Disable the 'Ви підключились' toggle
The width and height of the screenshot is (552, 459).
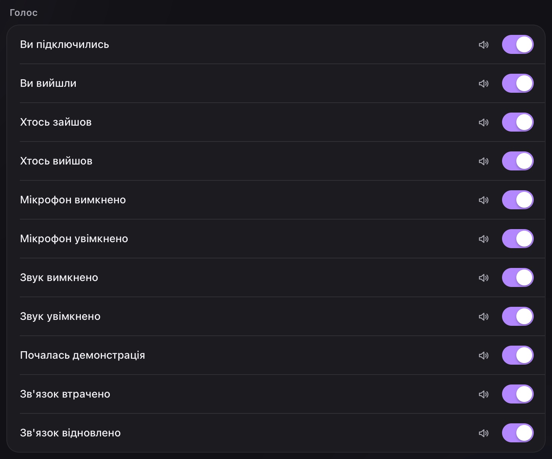pos(517,44)
